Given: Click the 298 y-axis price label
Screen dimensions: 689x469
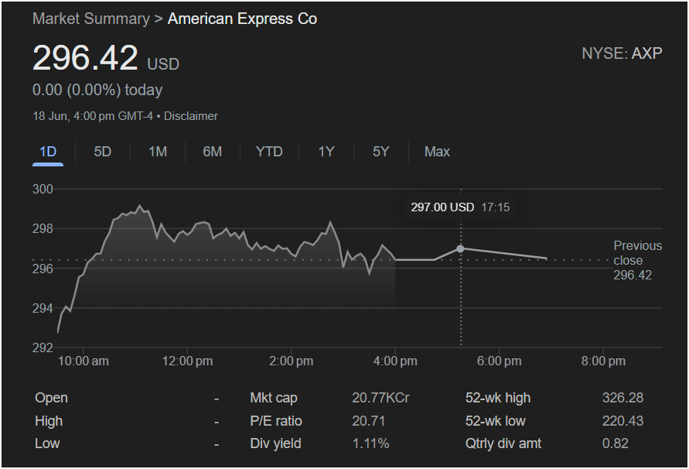Looking at the screenshot, I should [43, 229].
